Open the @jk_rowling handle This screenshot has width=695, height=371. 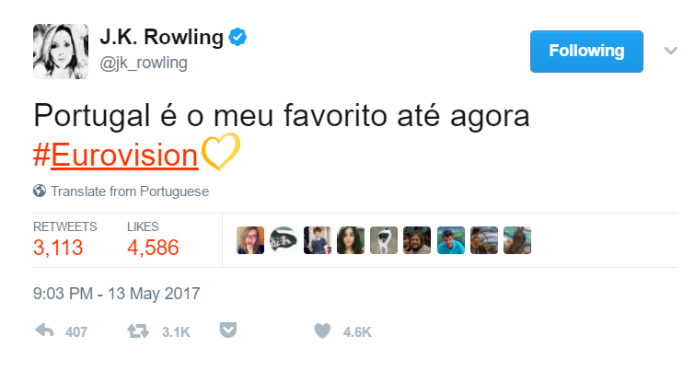click(144, 63)
